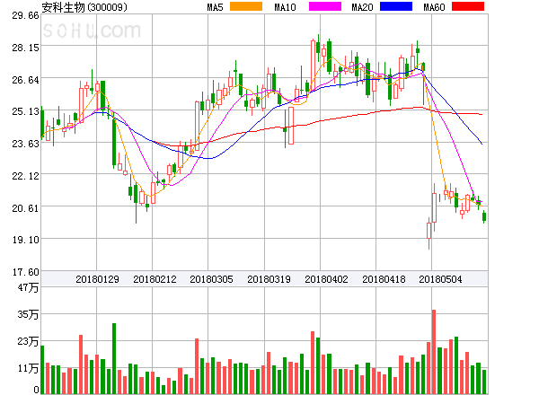Click the MA10 legend label
Screen dimensions: 539x395
click(285, 7)
